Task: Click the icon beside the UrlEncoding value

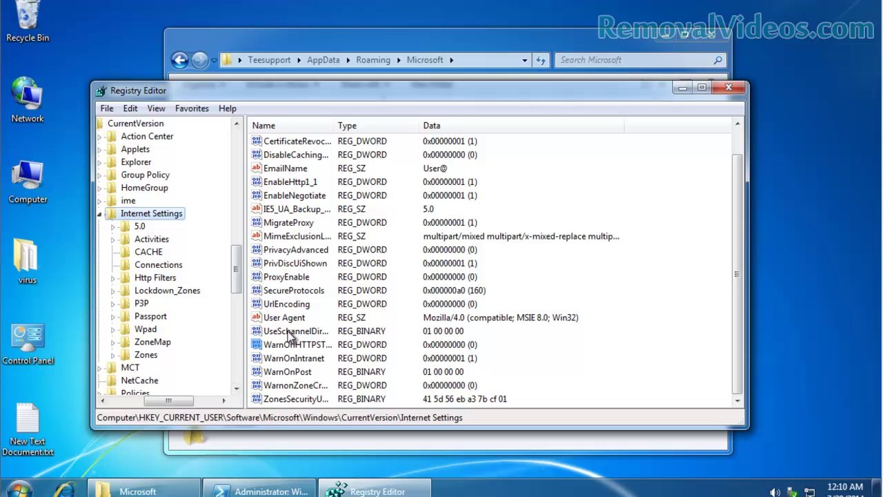Action: pos(257,304)
